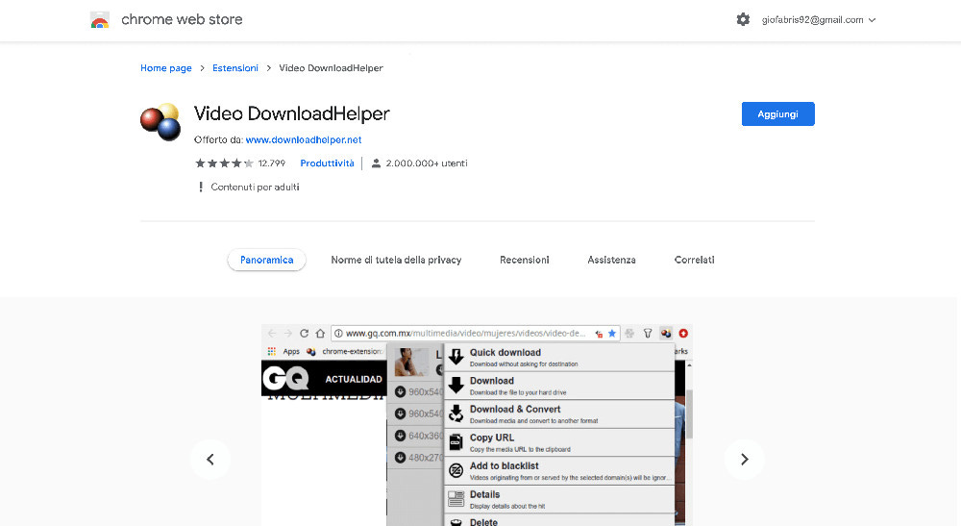Click Quick download in the screenshot preview
961x526 pixels.
(x=560, y=358)
